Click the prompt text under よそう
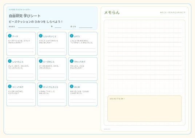Viewport: 195px width, 138px height. point(81,42)
